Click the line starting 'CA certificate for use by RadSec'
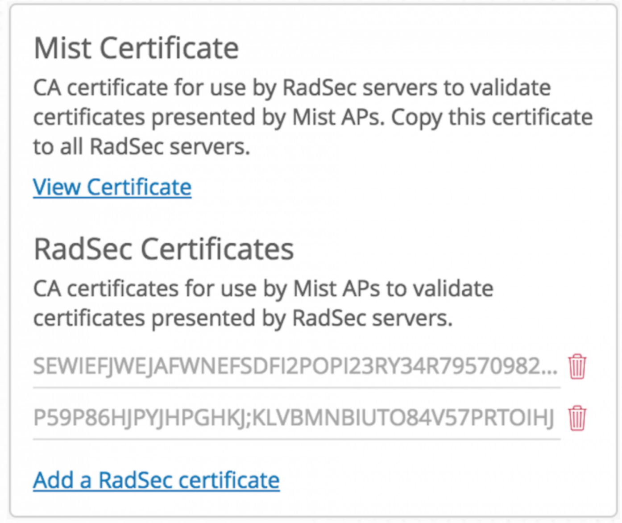 point(292,87)
